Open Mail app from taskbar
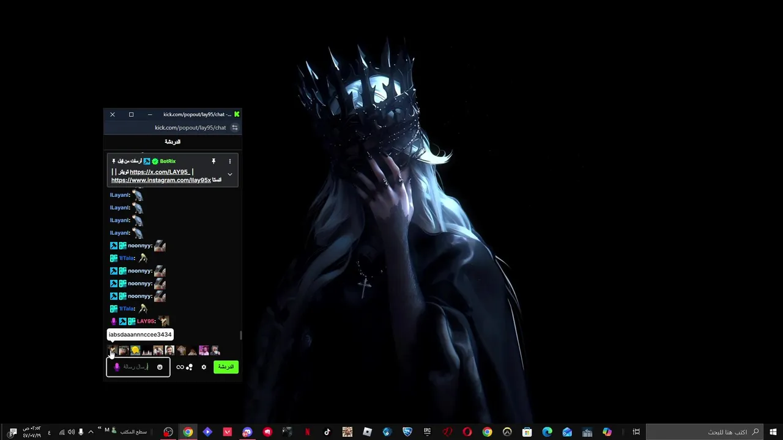Image resolution: width=783 pixels, height=440 pixels. (567, 432)
